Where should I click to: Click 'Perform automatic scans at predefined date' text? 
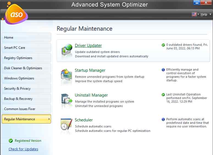tap(187, 123)
